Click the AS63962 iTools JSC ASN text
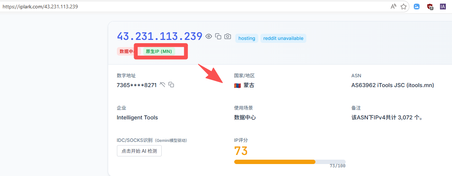452x176 pixels. [x=392, y=86]
